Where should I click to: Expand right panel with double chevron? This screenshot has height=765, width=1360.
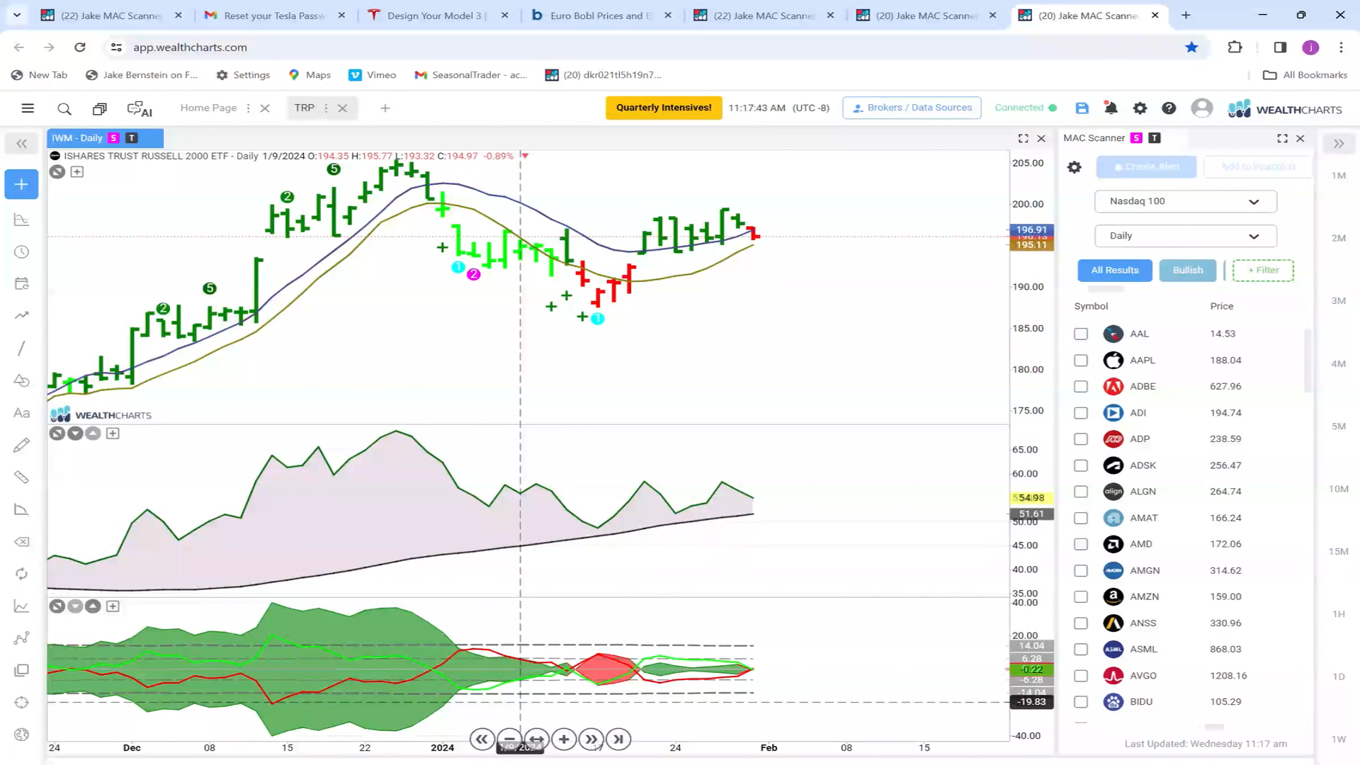1339,144
